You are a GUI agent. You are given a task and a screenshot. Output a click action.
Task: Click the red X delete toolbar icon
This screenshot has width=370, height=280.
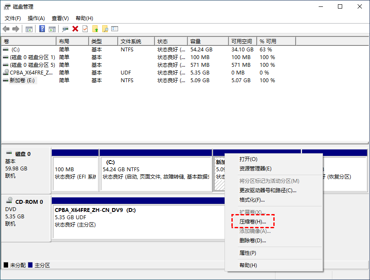75,29
